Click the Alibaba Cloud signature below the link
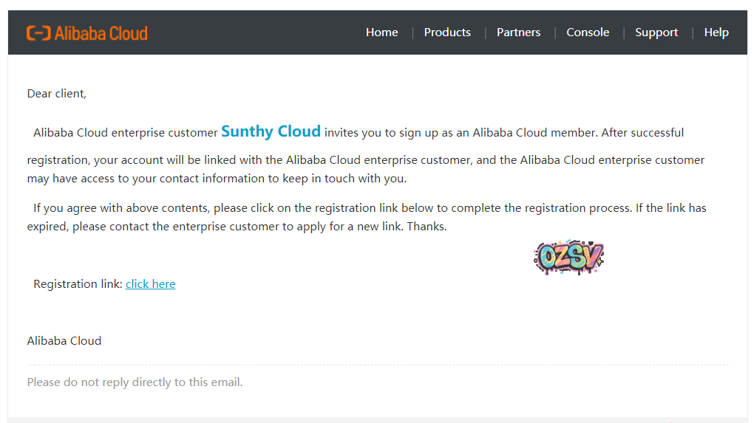 click(x=64, y=341)
